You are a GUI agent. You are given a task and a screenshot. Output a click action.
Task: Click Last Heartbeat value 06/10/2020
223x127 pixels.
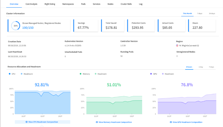17,56
